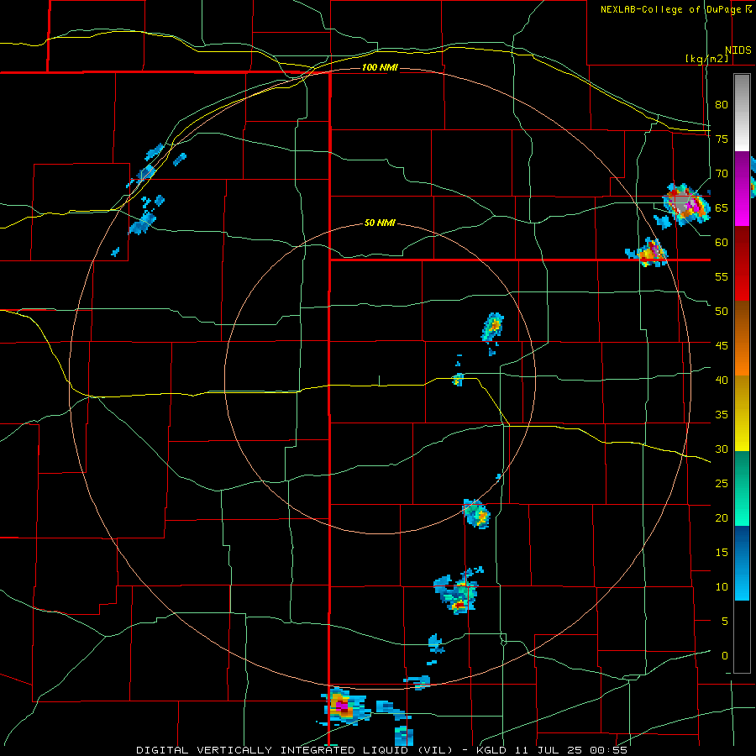This screenshot has height=756, width=756.
Task: Select the 30 value on the color scale
Action: pos(722,449)
